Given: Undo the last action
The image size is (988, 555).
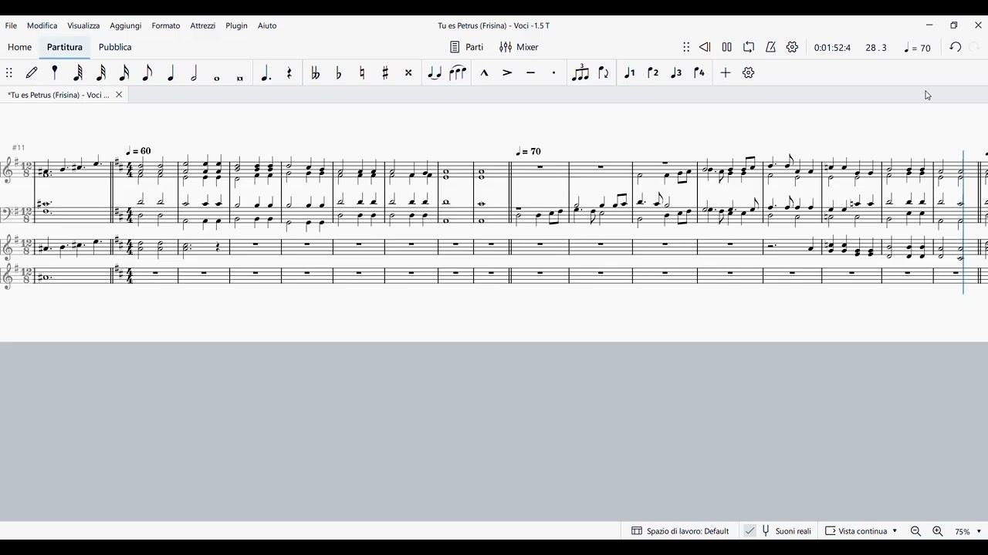Looking at the screenshot, I should [x=956, y=47].
